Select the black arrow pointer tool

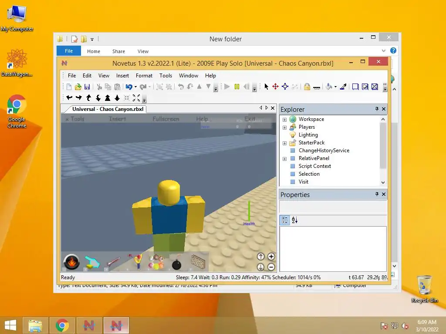tap(267, 87)
